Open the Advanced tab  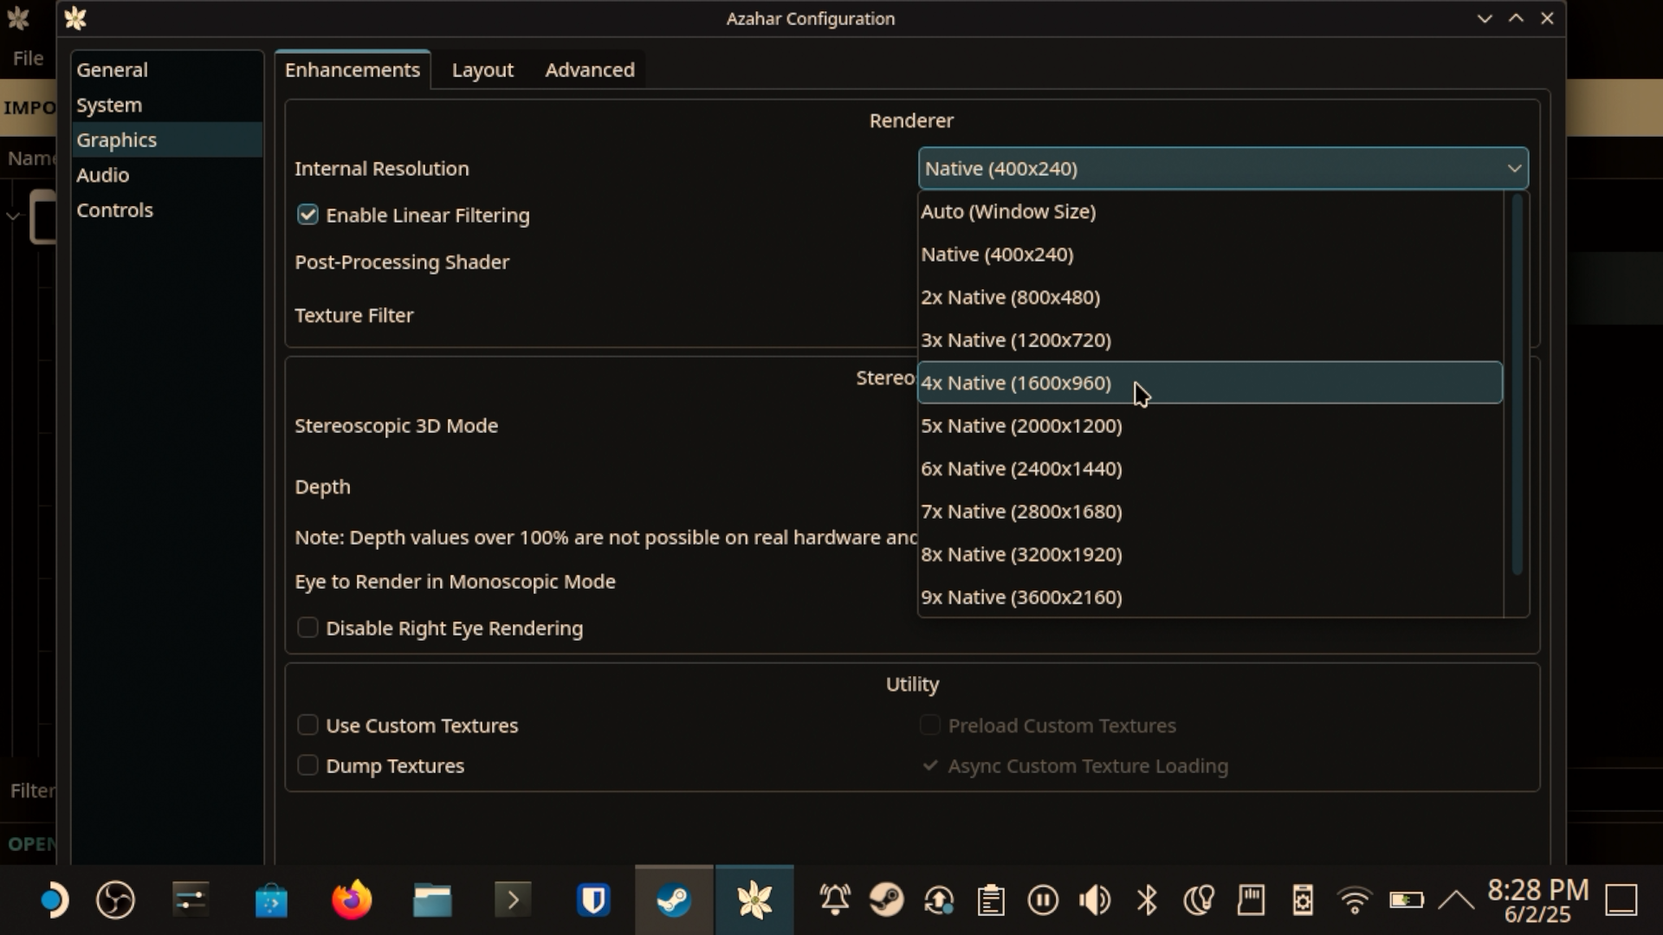pyautogui.click(x=590, y=69)
